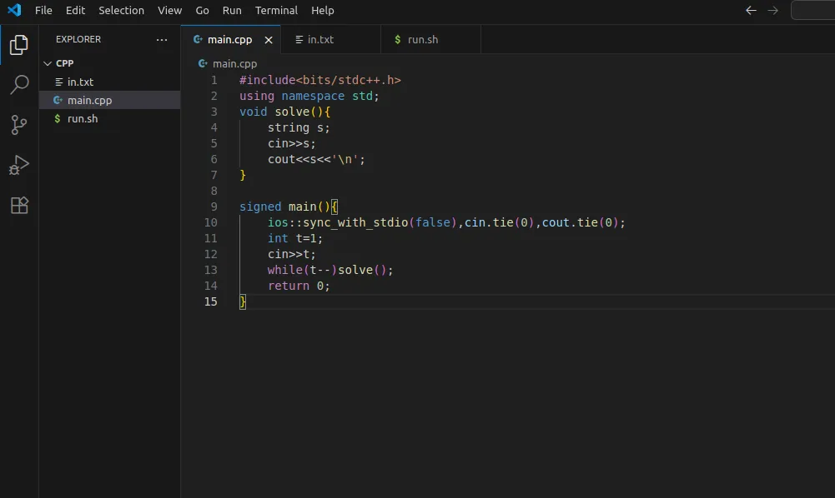Click the ios::sync_with_stdio(false) line
835x498 pixels.
(446, 222)
